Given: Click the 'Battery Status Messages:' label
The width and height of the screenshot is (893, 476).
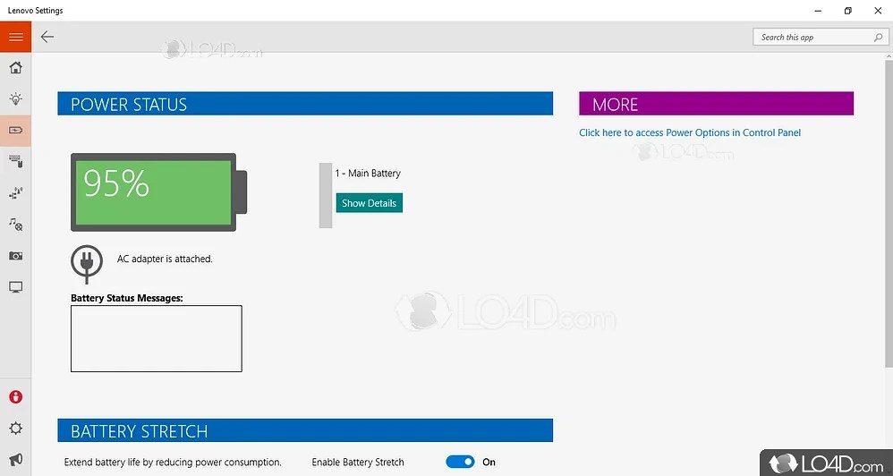Looking at the screenshot, I should (x=127, y=298).
